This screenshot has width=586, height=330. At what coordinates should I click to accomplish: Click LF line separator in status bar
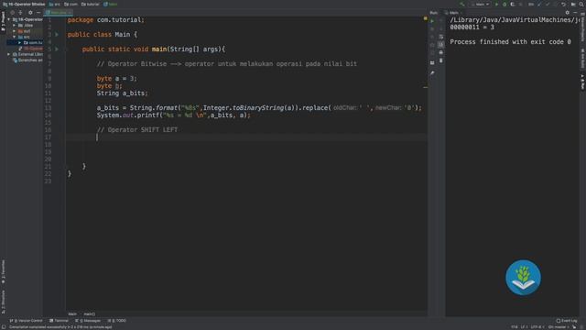524,327
